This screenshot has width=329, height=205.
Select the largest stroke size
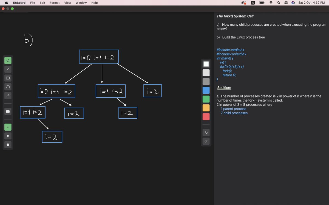coord(8,145)
